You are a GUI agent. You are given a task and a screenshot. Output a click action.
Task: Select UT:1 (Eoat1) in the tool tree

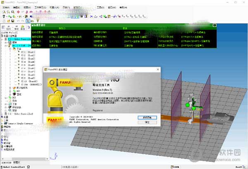tap(28, 52)
